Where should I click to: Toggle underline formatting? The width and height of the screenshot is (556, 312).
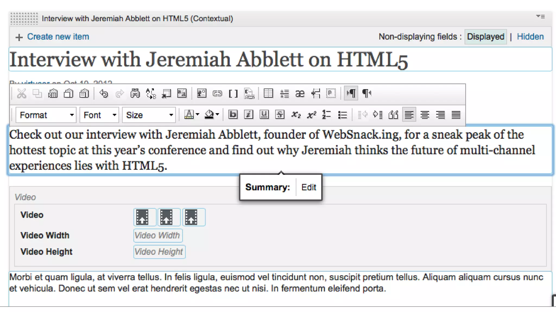[264, 115]
